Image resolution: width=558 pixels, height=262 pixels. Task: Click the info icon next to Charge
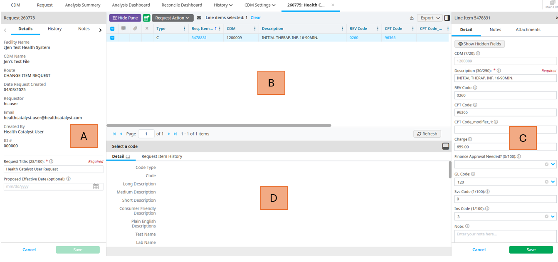[470, 139]
